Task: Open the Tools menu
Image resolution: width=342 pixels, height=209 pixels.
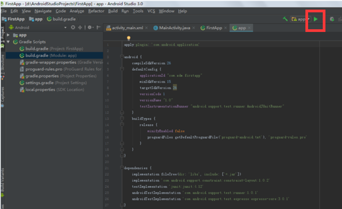Action: point(138,11)
